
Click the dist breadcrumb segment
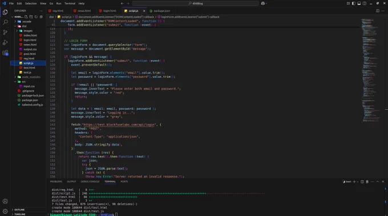(51, 17)
